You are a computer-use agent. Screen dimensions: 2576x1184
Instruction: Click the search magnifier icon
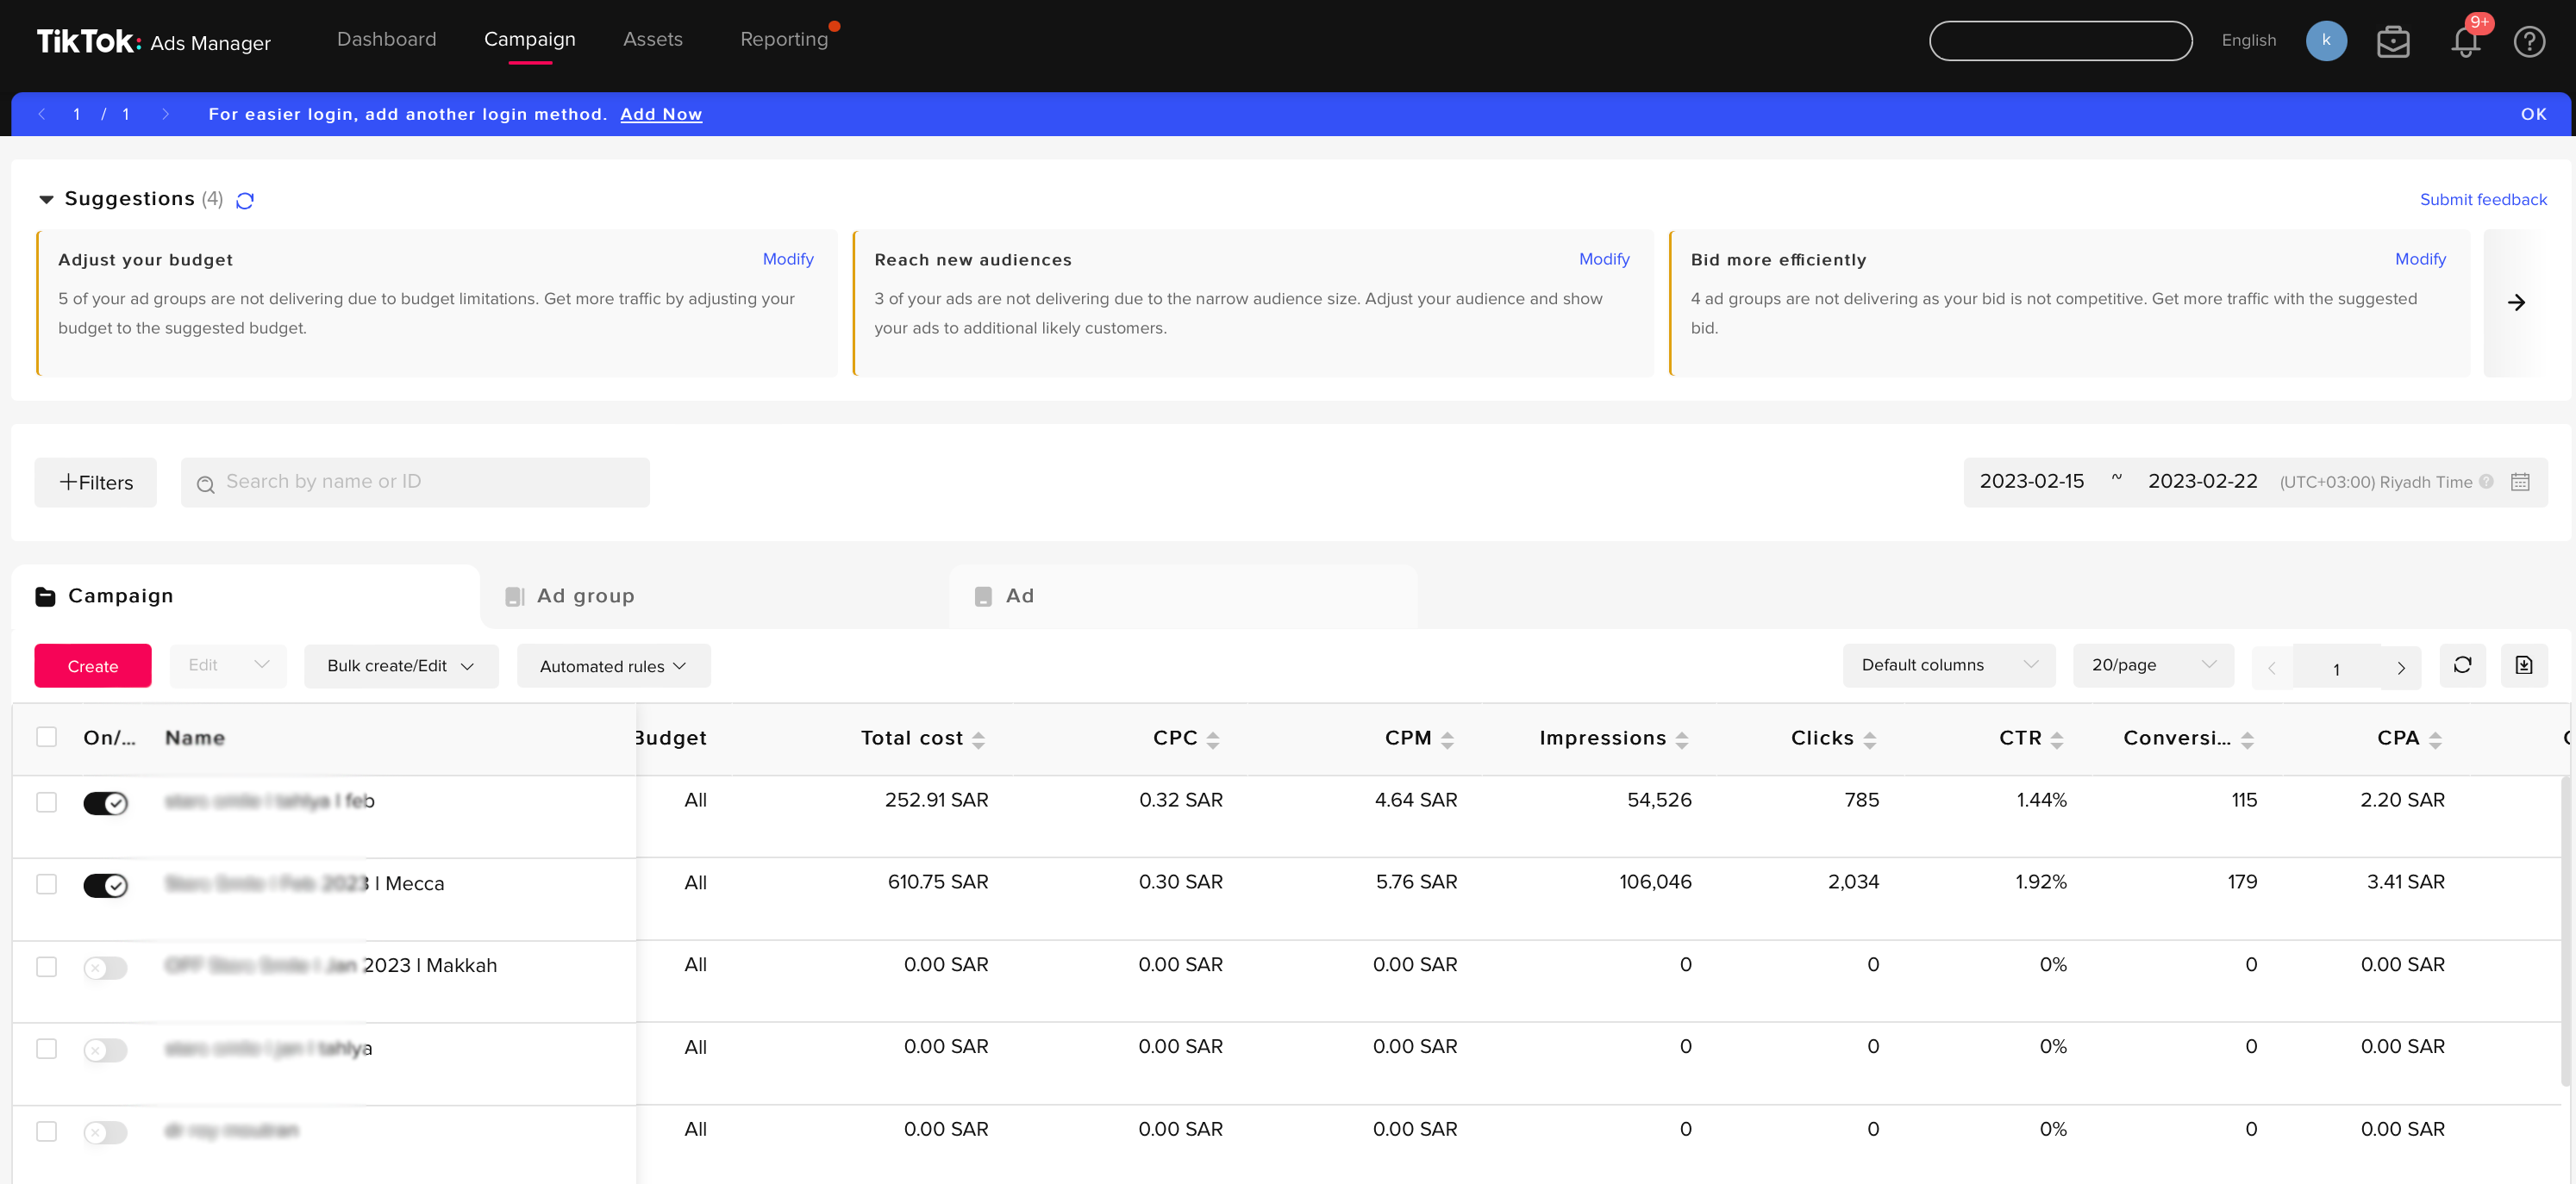[x=206, y=484]
